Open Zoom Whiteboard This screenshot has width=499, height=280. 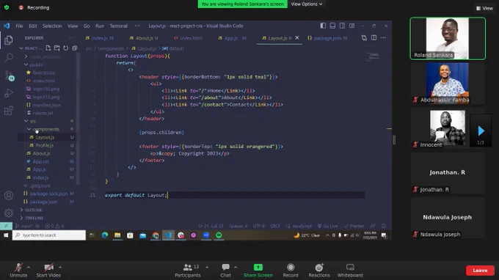click(350, 270)
